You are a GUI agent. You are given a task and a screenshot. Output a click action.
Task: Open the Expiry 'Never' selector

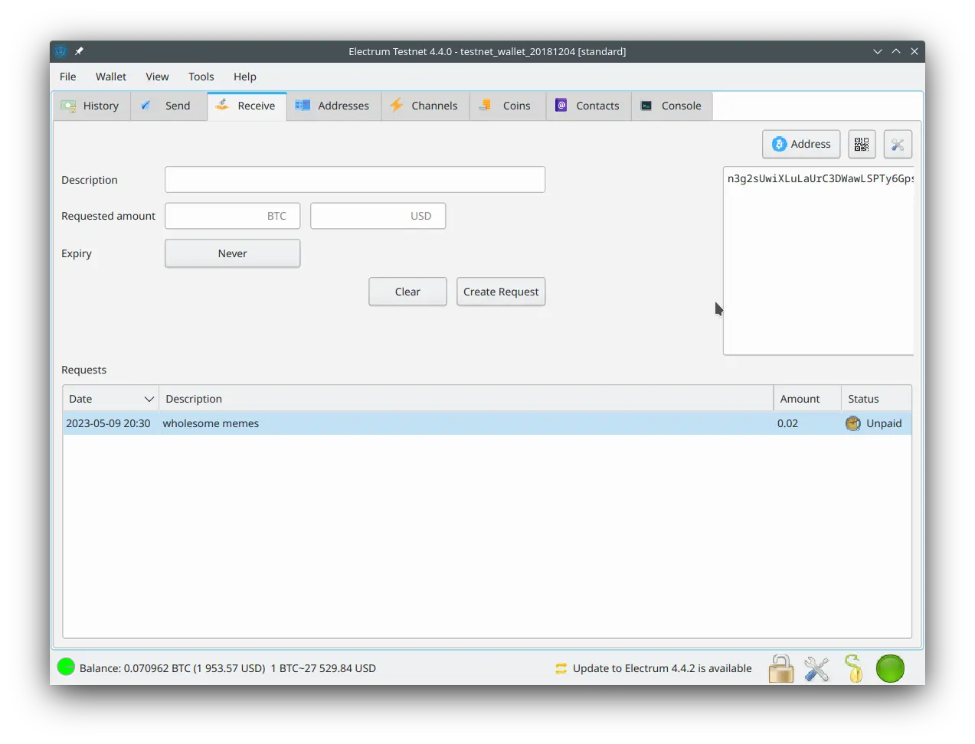(232, 253)
